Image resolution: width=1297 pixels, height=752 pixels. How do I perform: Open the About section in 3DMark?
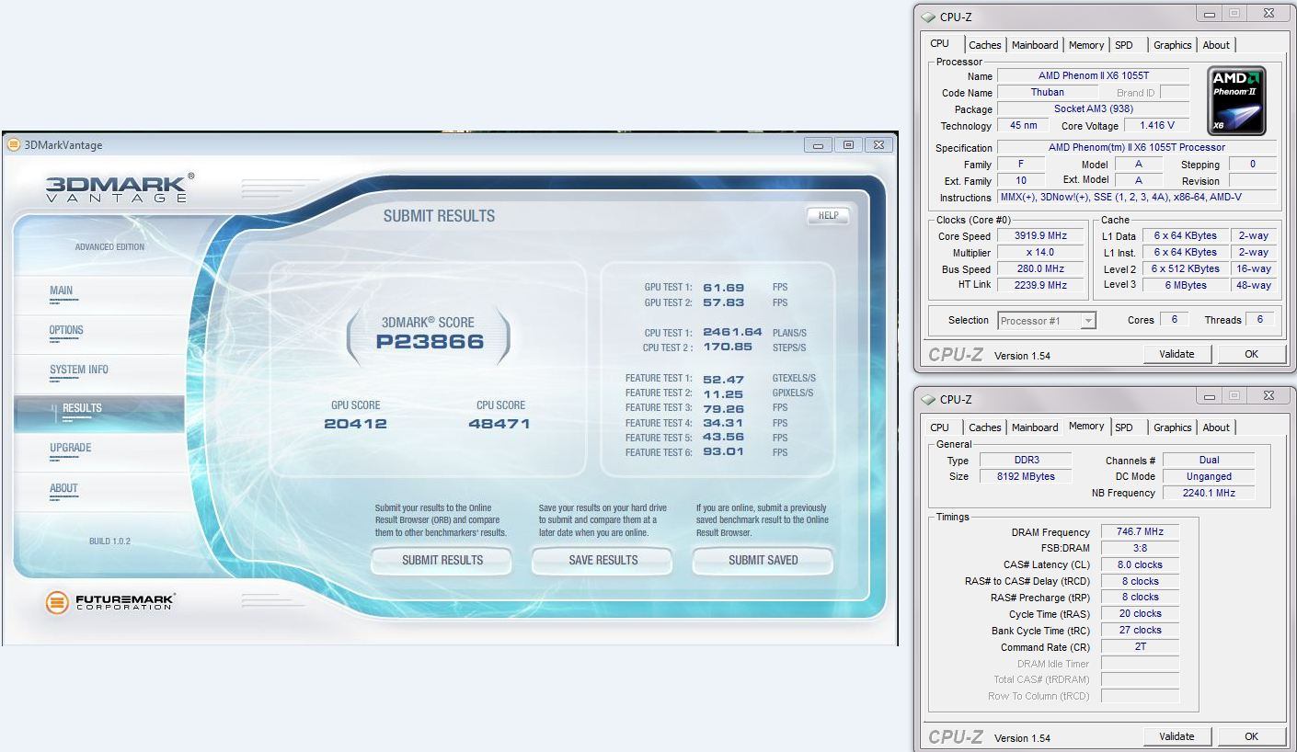64,488
